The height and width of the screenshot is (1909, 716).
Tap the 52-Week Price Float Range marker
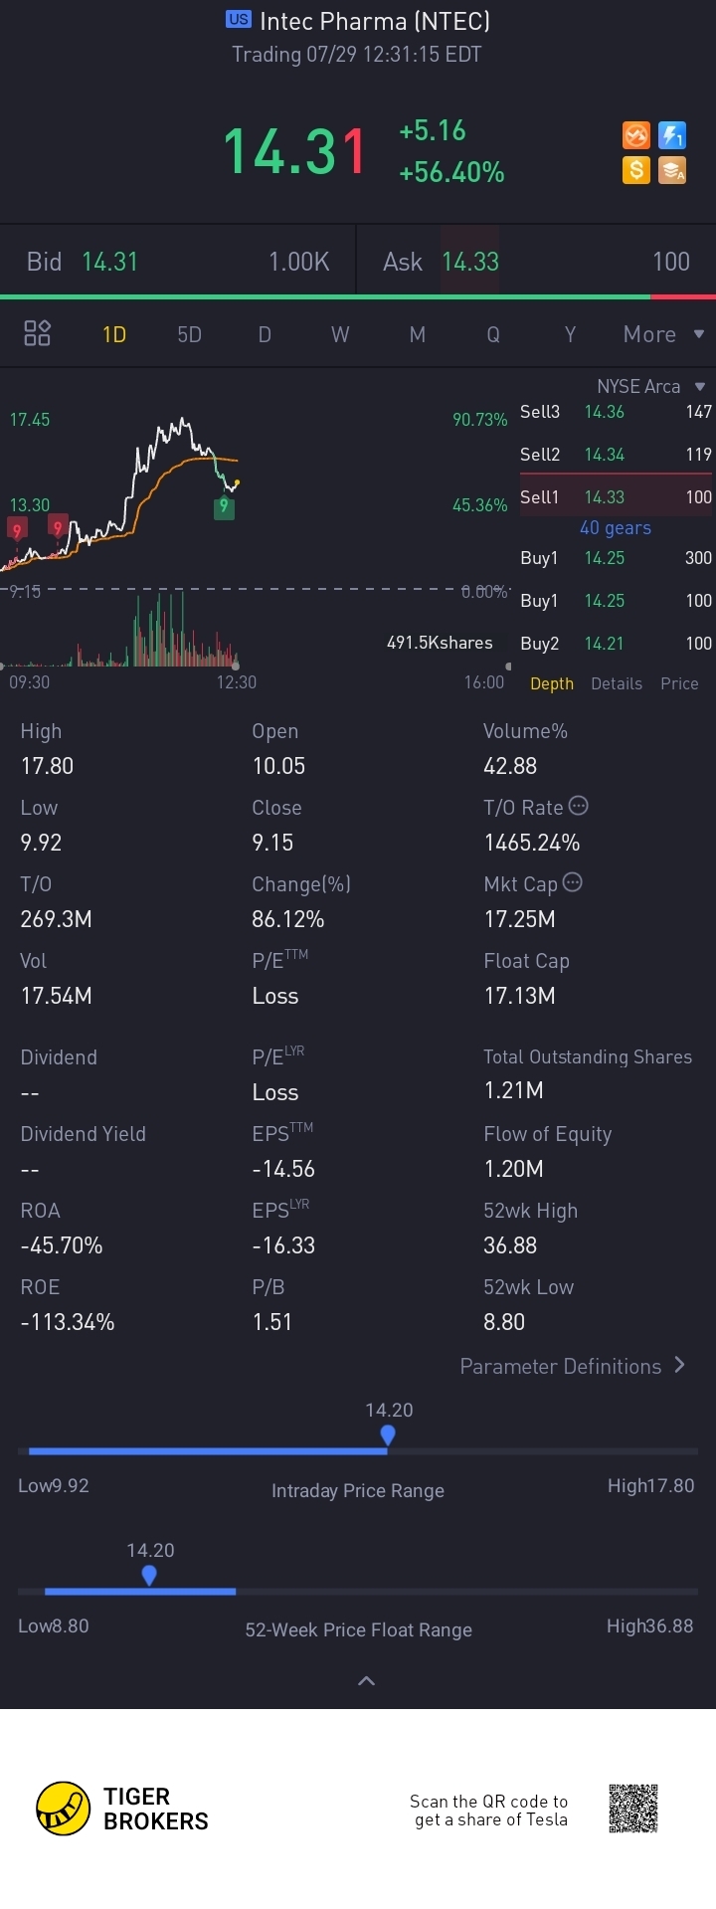[149, 1575]
